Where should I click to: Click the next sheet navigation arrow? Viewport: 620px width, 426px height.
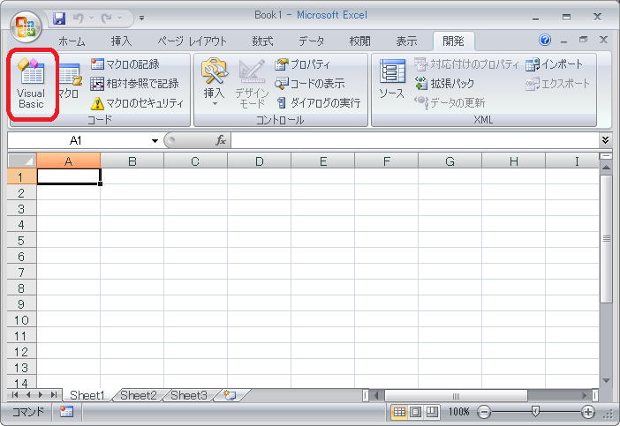[x=41, y=395]
